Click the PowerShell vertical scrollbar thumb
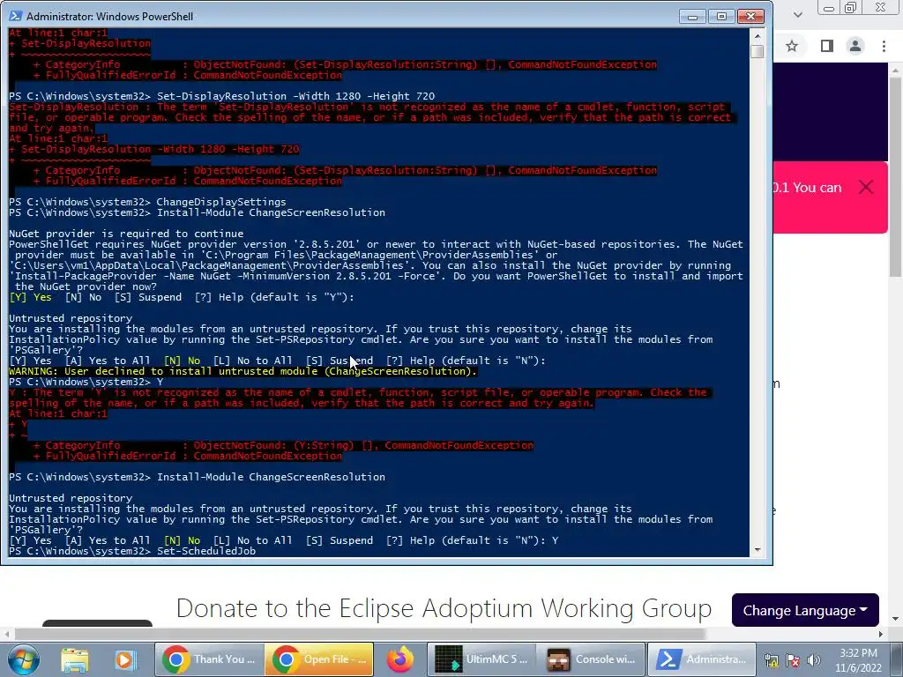 pos(757,51)
